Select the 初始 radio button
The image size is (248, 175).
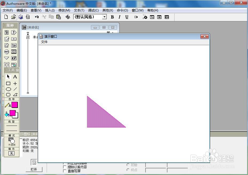128,165
